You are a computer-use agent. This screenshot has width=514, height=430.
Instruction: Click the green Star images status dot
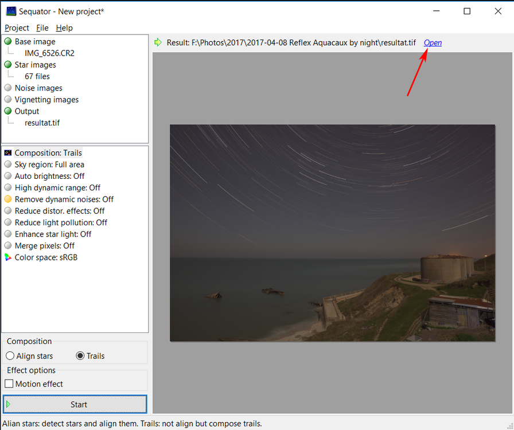8,65
